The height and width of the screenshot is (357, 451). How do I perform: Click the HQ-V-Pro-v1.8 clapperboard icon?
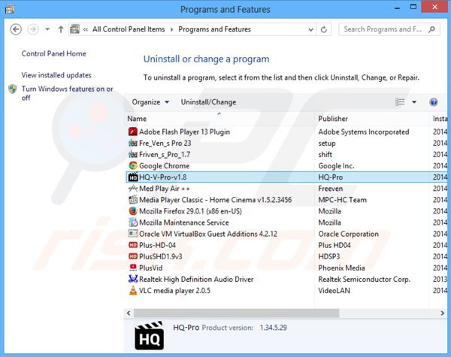click(132, 177)
